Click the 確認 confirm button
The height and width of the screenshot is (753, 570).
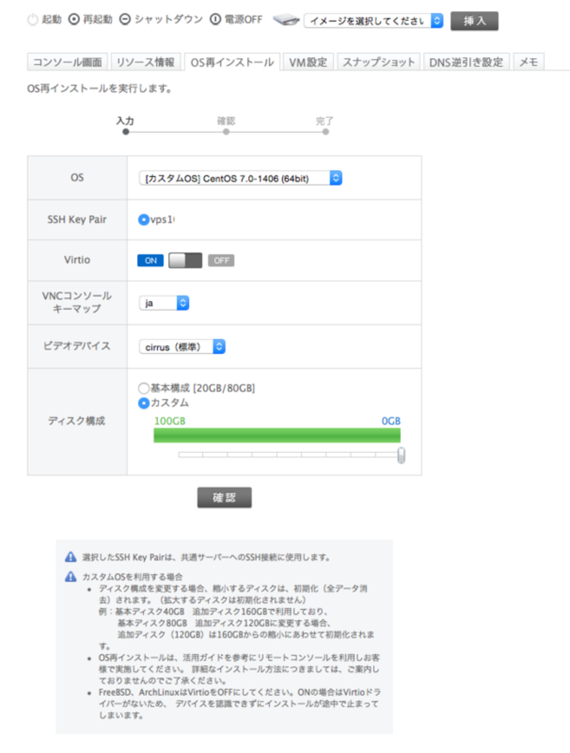coord(224,497)
